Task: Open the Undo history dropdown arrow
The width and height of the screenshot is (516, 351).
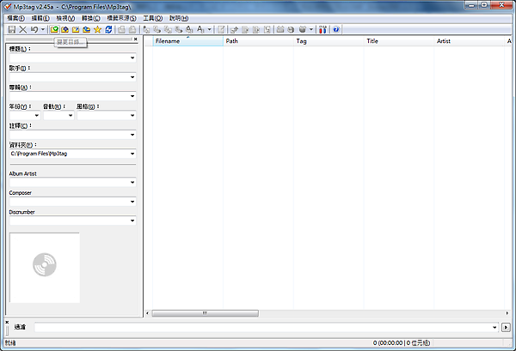Action: point(43,29)
